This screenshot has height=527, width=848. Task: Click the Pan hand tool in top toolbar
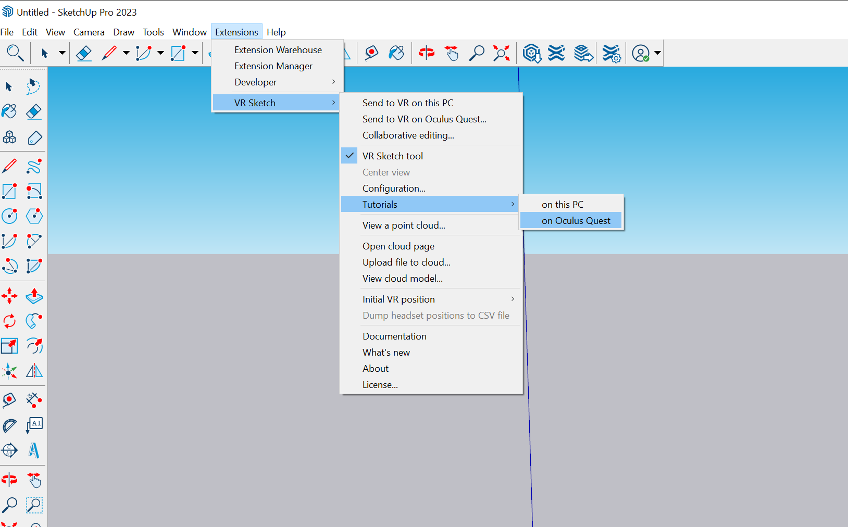pyautogui.click(x=452, y=53)
